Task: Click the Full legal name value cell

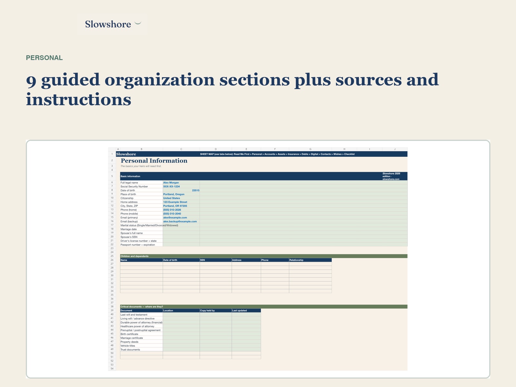Action: click(x=181, y=183)
